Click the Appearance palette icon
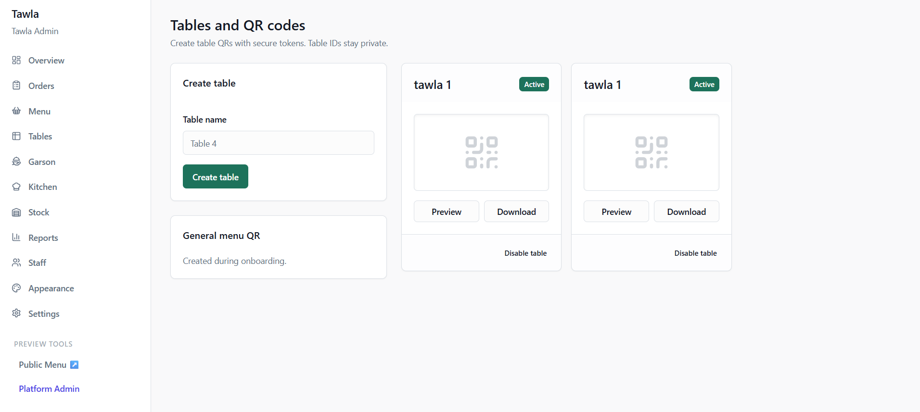Screen dimensions: 920x412 pyautogui.click(x=16, y=288)
